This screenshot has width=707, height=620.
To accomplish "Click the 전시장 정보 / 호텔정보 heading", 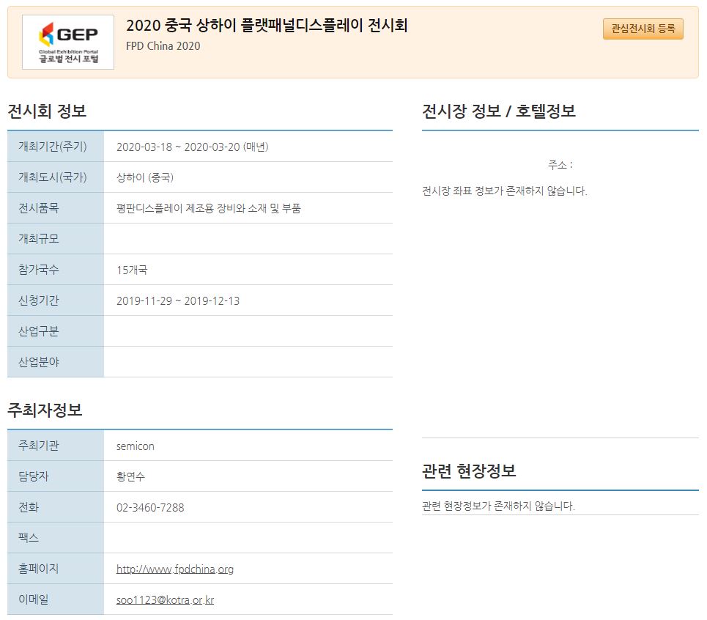I will click(x=499, y=111).
